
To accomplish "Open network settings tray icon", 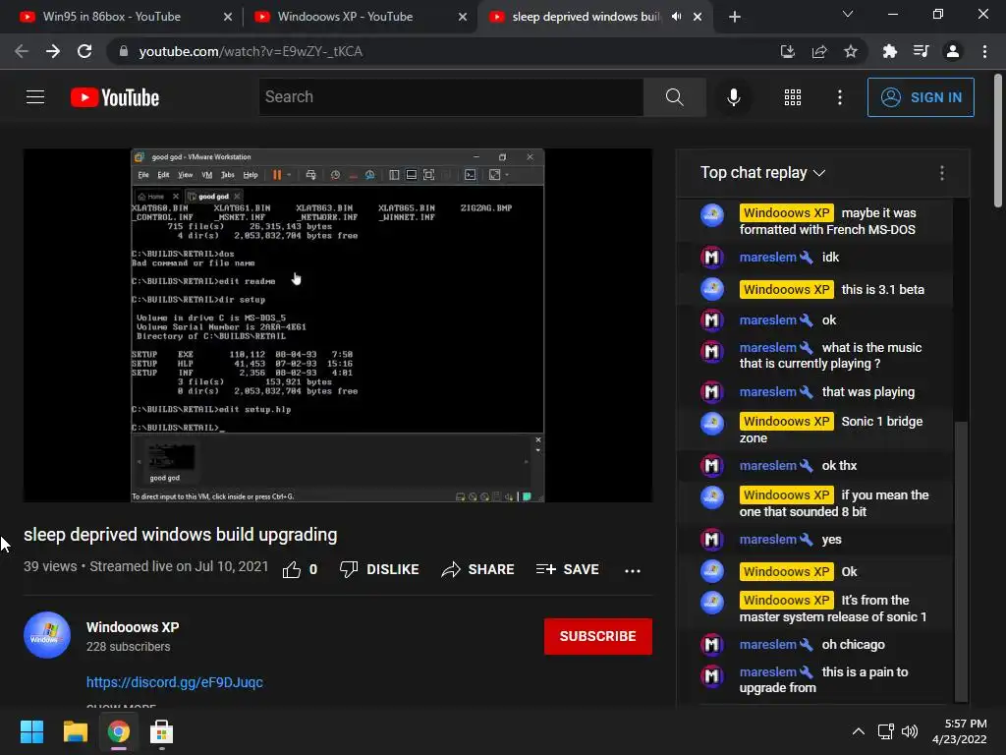I will [886, 731].
